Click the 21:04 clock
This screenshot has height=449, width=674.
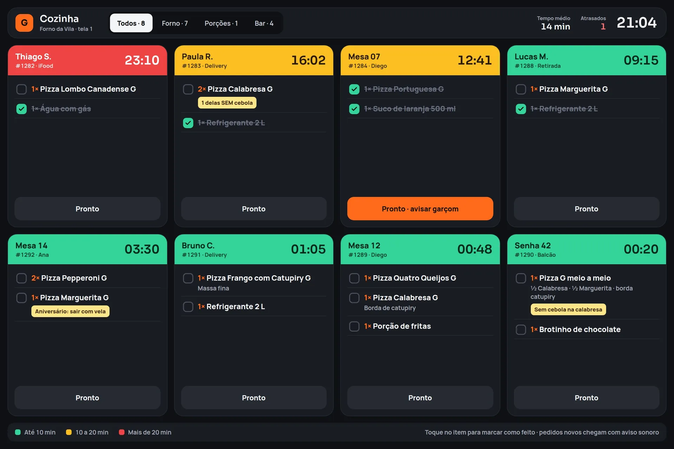coord(637,23)
